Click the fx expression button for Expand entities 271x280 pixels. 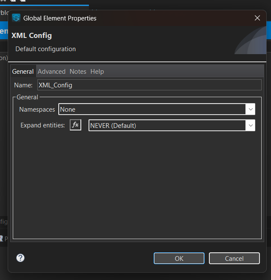click(x=75, y=125)
